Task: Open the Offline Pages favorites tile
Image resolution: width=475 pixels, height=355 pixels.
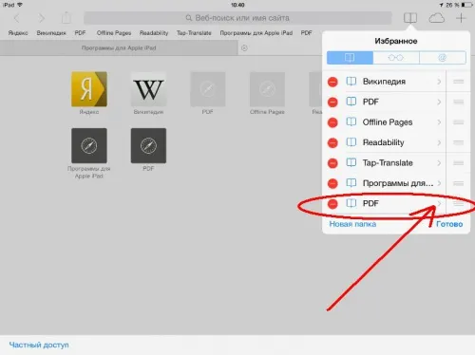Action: pos(267,89)
